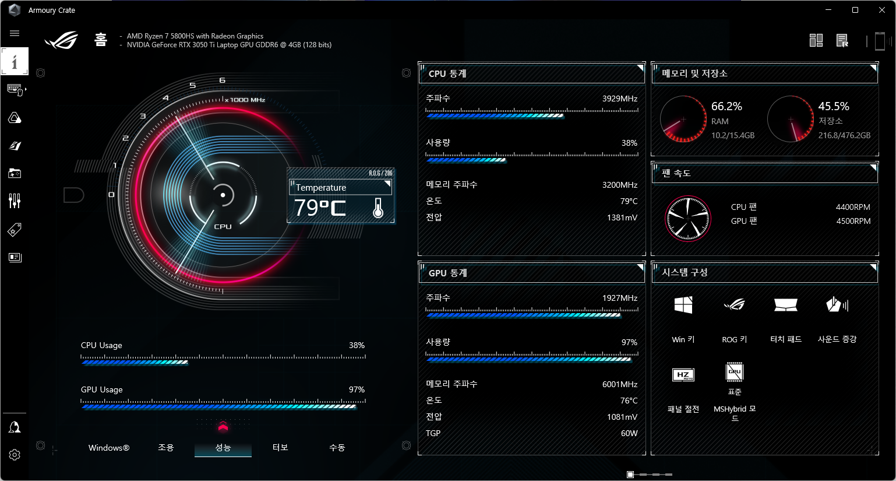The width and height of the screenshot is (896, 481).
Task: Click the 3200MHz memory frequency value
Action: tap(620, 185)
